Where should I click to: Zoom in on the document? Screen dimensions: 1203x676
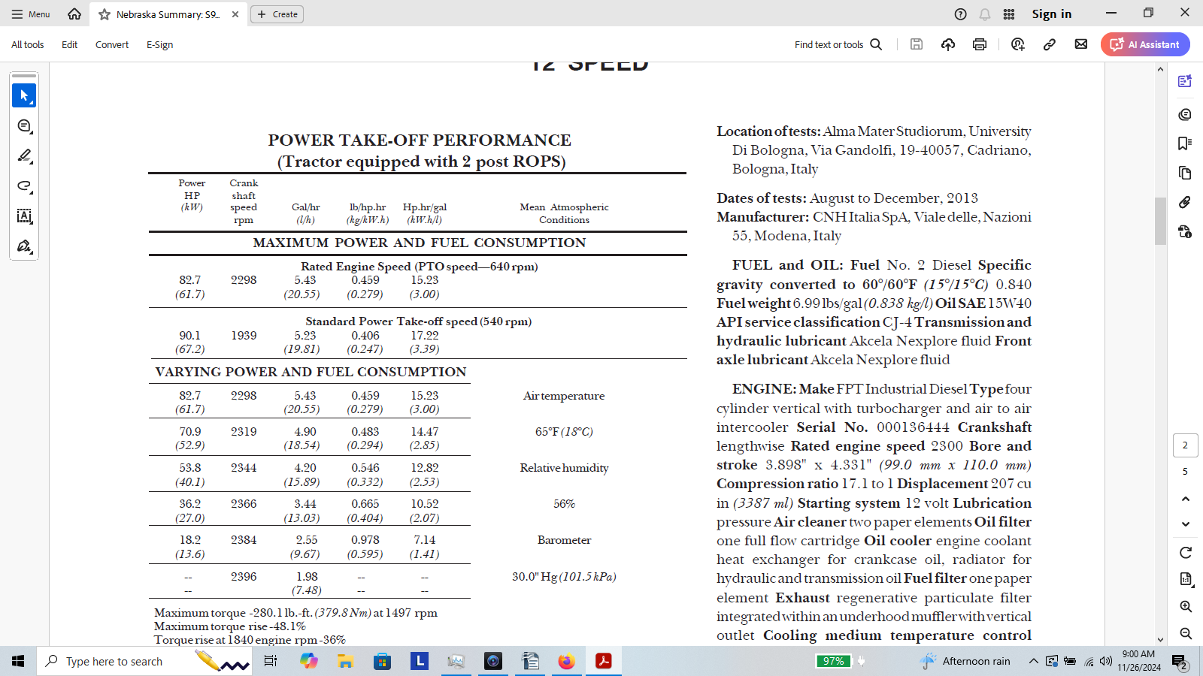[1186, 606]
